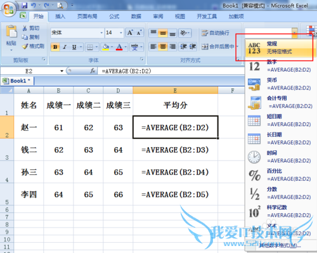Viewport: 317px width, 253px height.
Task: Select 货币 currency format
Action: coord(280,84)
